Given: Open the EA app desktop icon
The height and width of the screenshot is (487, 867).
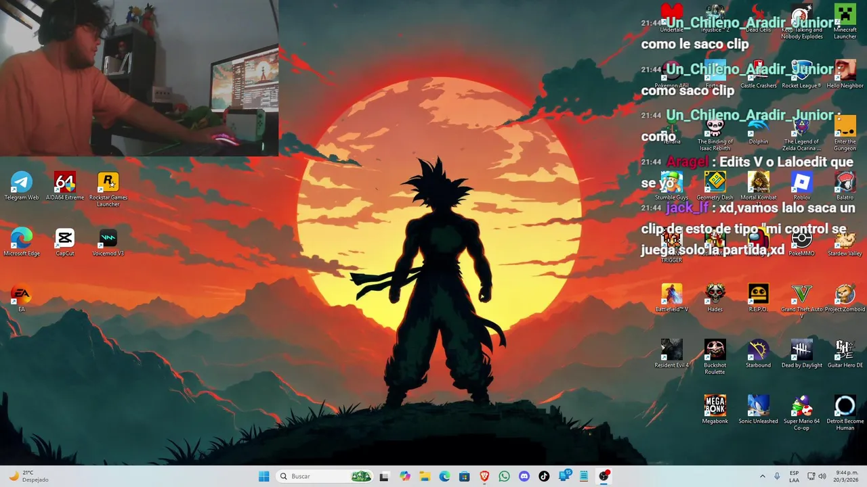Looking at the screenshot, I should pyautogui.click(x=22, y=298).
